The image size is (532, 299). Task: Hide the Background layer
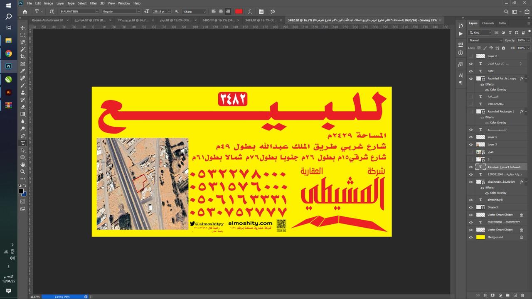coord(471,237)
